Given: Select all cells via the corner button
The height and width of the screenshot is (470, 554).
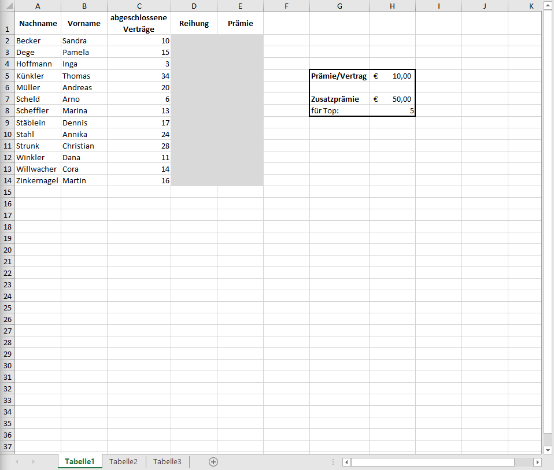Looking at the screenshot, I should click(6, 5).
